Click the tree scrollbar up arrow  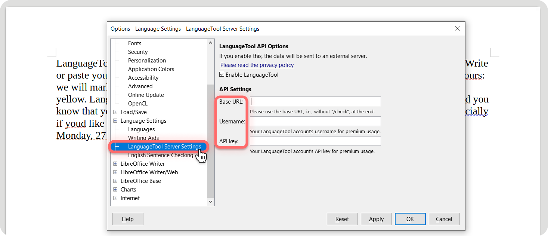[211, 43]
